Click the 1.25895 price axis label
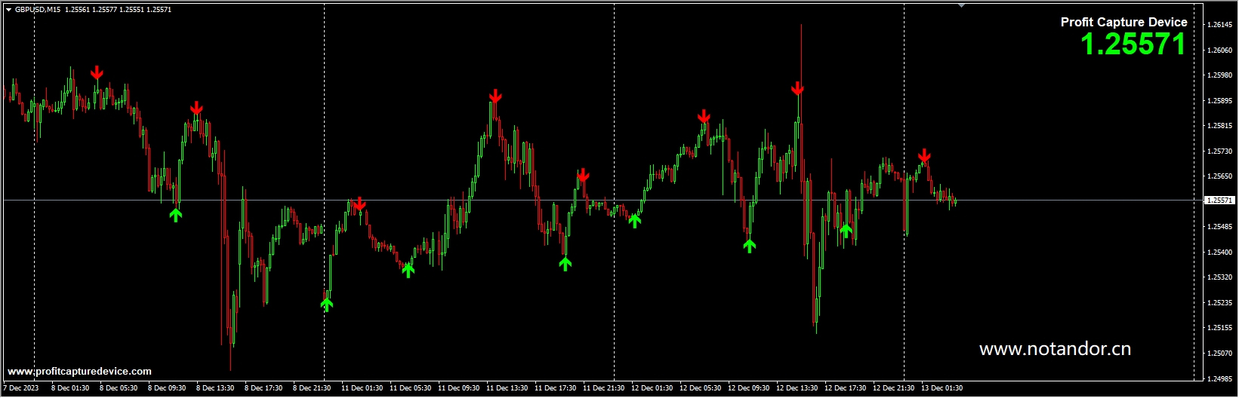The image size is (1239, 398). click(x=1220, y=101)
